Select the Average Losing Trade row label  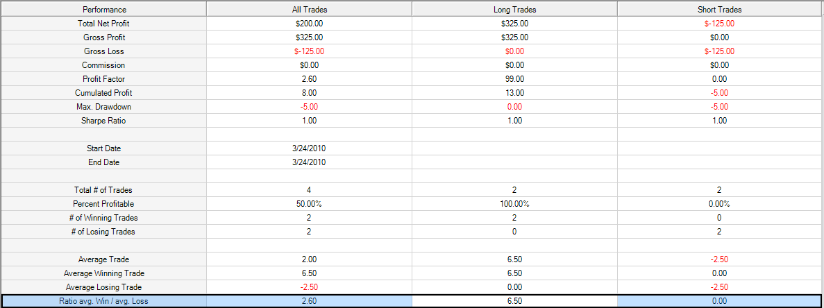pos(104,287)
